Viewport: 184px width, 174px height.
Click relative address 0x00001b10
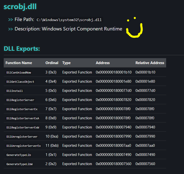(145, 72)
